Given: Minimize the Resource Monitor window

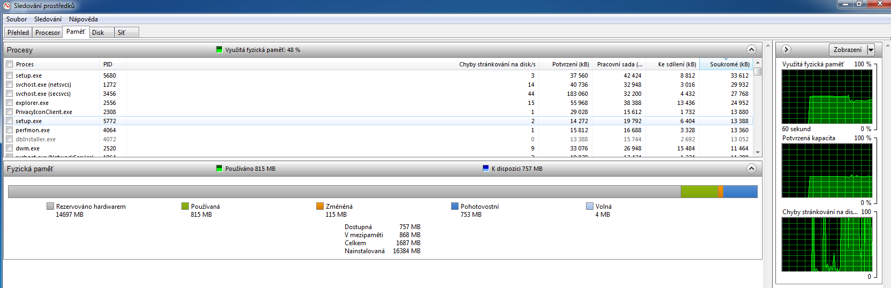Looking at the screenshot, I should click(x=846, y=4).
